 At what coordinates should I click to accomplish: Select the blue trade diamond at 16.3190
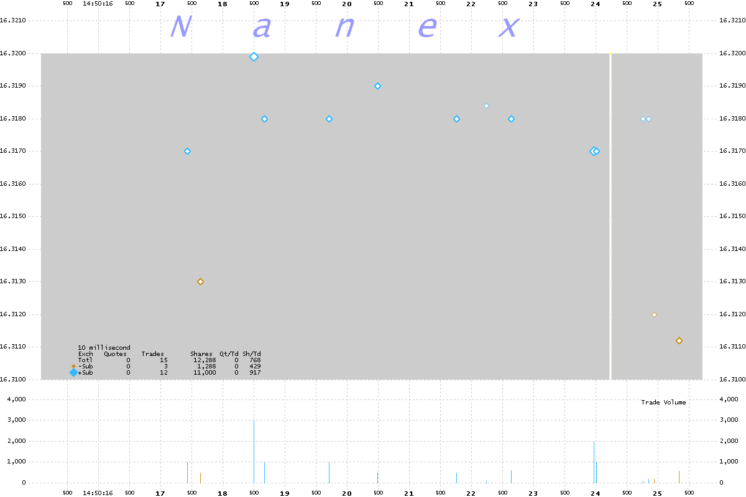377,86
